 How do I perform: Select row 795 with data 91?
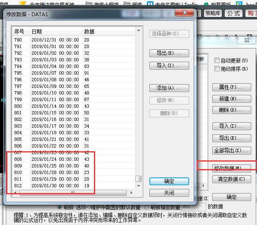(x=74, y=73)
